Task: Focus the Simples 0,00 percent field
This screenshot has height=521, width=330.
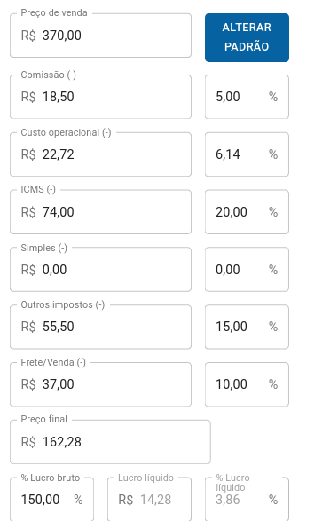Action: tap(247, 269)
